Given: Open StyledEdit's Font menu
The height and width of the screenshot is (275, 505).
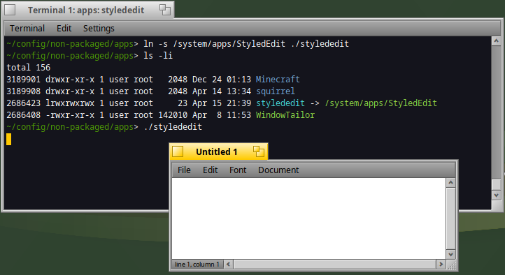Looking at the screenshot, I should [x=238, y=170].
